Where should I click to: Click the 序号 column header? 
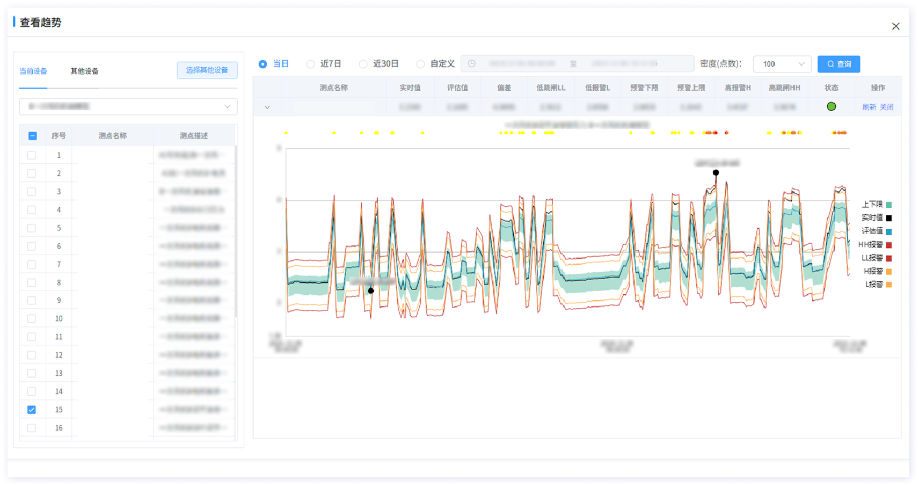pyautogui.click(x=59, y=136)
